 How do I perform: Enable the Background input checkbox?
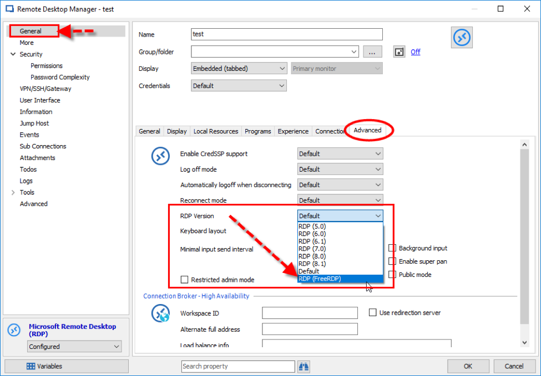tap(392, 248)
